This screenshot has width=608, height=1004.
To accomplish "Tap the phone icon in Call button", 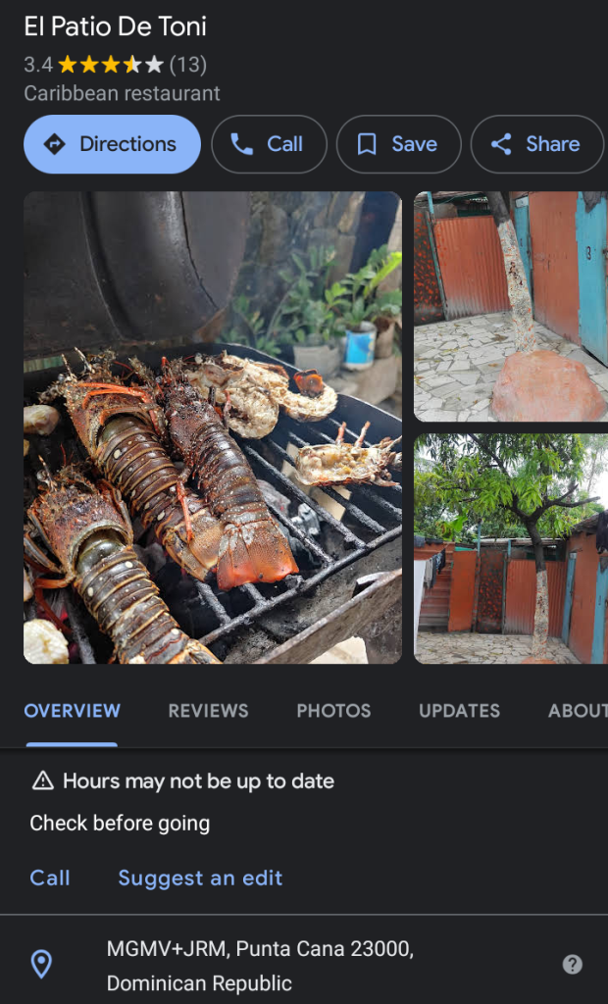I will coord(241,144).
